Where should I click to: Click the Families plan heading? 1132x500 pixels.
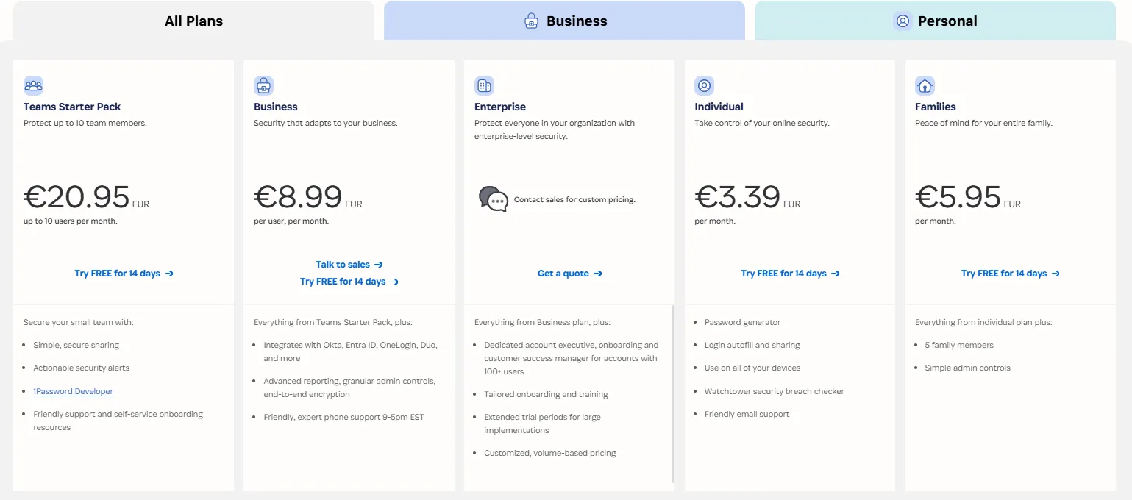pos(935,107)
